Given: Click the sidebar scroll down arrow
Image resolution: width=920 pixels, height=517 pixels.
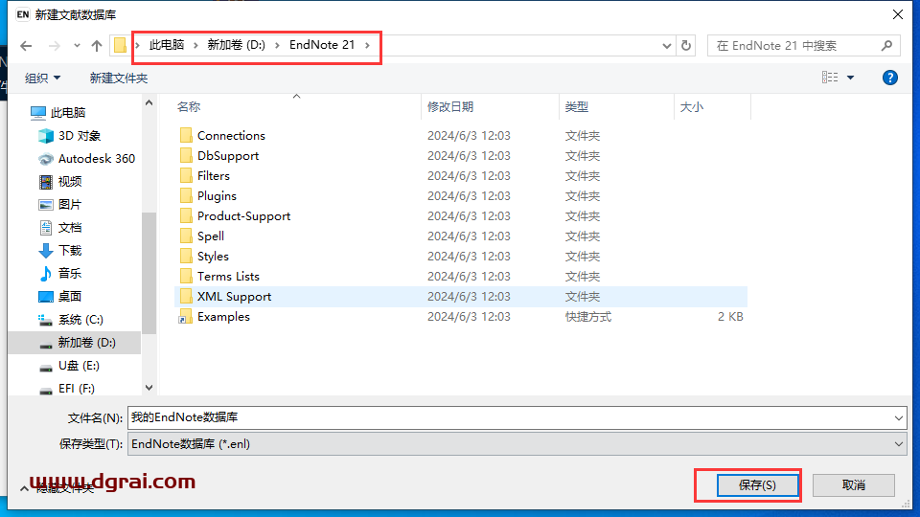Looking at the screenshot, I should click(x=149, y=388).
